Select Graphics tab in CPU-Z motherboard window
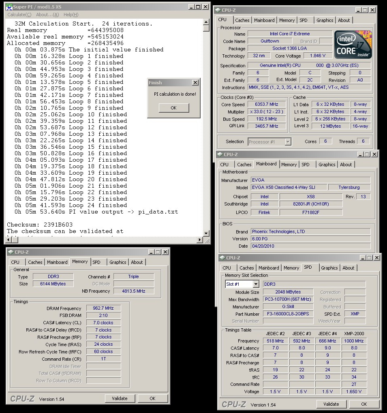387x413 pixels. click(x=327, y=165)
